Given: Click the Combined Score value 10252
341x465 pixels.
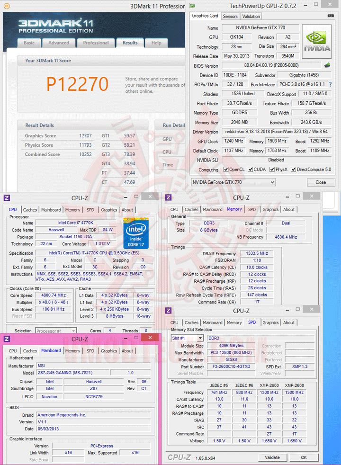Looking at the screenshot, I should 85,154.
